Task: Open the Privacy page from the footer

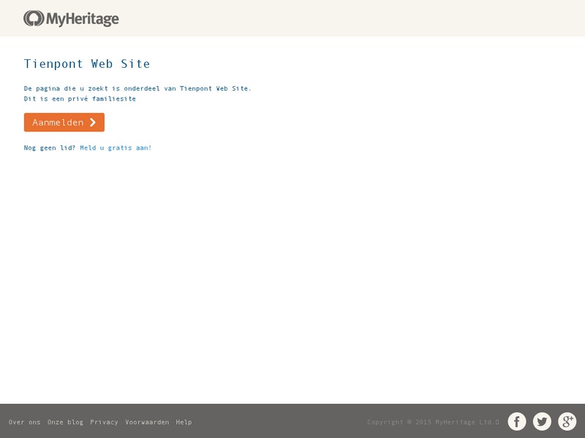Action: click(104, 422)
